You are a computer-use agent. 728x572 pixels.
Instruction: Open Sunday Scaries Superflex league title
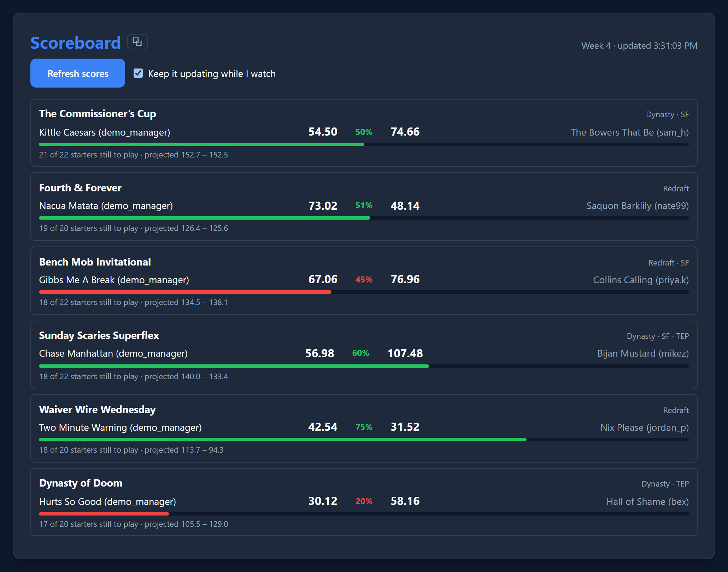pos(99,335)
